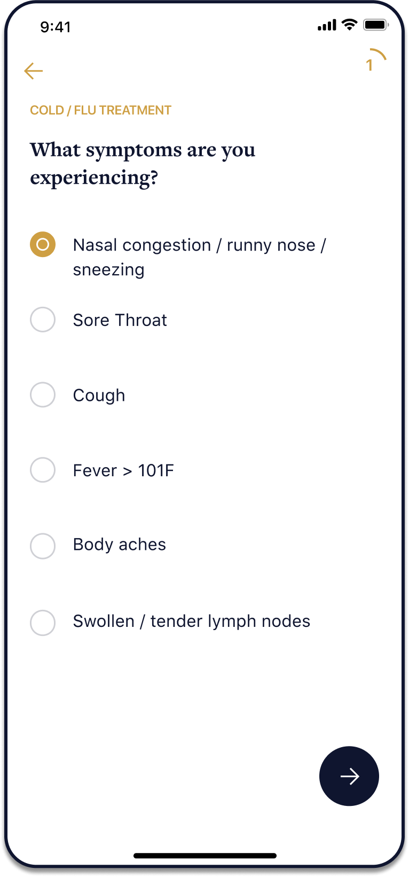
Task: Click the cellular signal bars icon
Action: point(327,25)
